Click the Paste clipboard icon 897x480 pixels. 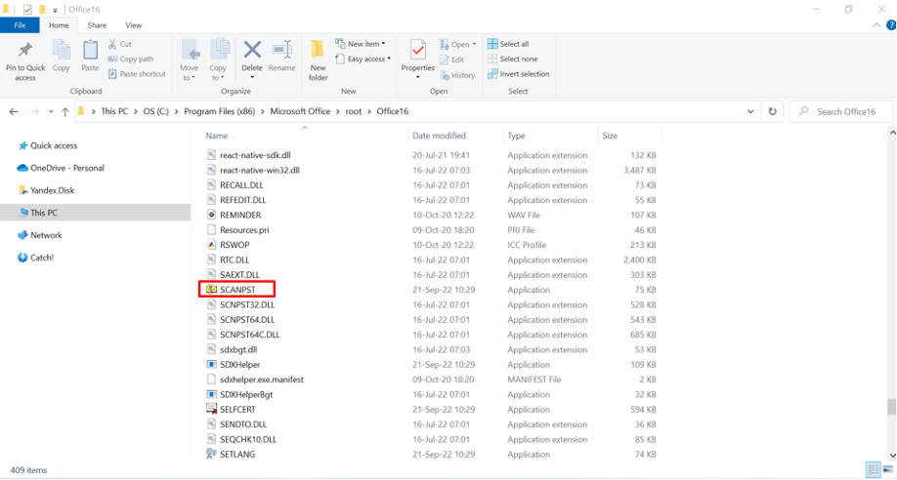tap(90, 51)
